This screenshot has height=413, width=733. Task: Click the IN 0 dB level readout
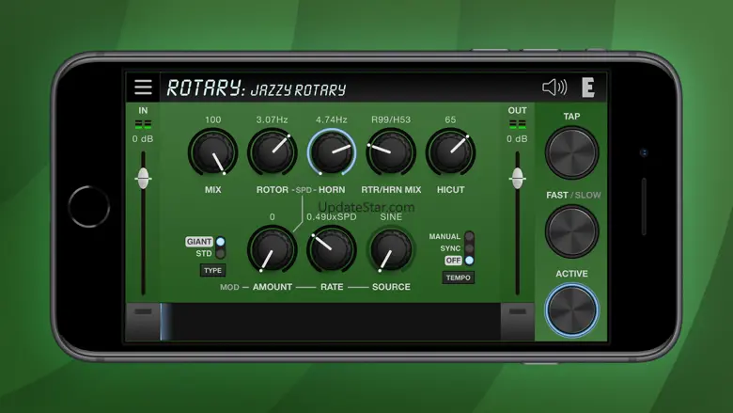143,139
